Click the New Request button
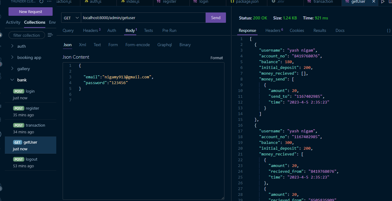Image resolution: width=392 pixels, height=201 pixels. (x=30, y=11)
